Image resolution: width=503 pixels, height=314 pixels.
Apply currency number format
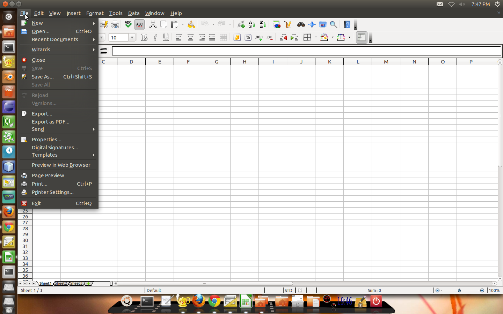237,37
